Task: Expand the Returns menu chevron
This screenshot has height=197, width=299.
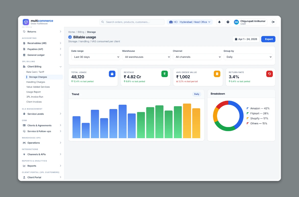Action: tap(60, 32)
